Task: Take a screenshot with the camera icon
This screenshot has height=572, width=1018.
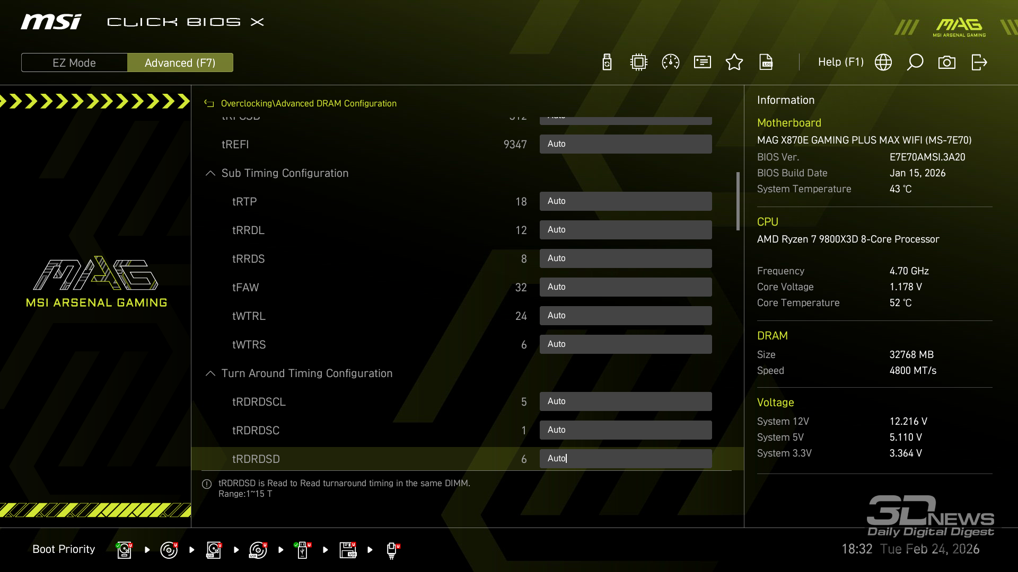Action: coord(947,62)
